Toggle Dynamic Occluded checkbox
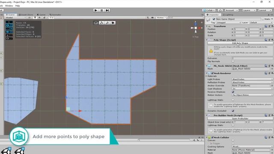The height and width of the screenshot is (154, 274). [x=233, y=111]
